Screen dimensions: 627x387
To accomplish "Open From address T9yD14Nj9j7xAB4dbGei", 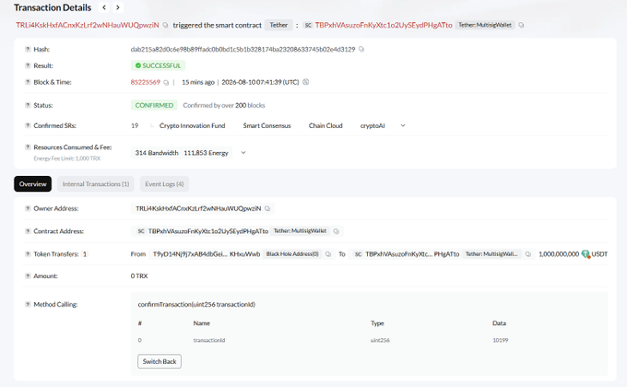I will click(207, 254).
